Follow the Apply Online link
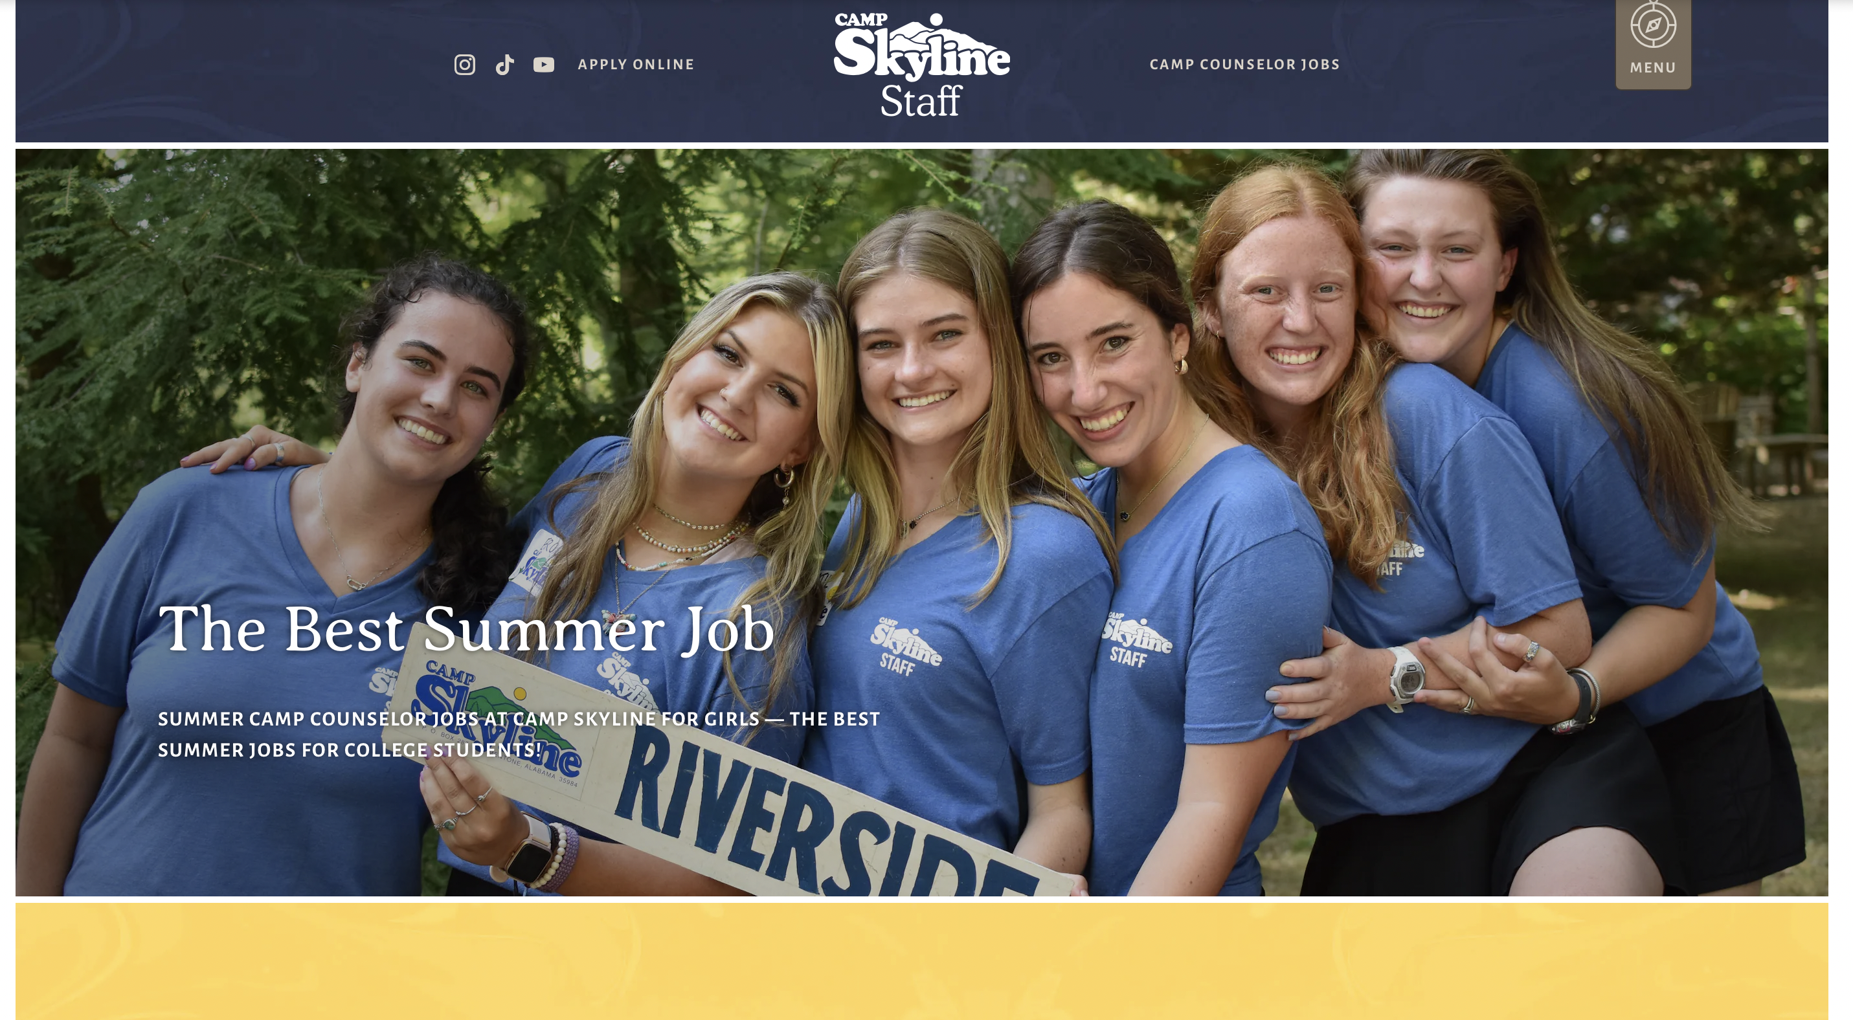Viewport: 1853px width, 1020px height. point(636,65)
